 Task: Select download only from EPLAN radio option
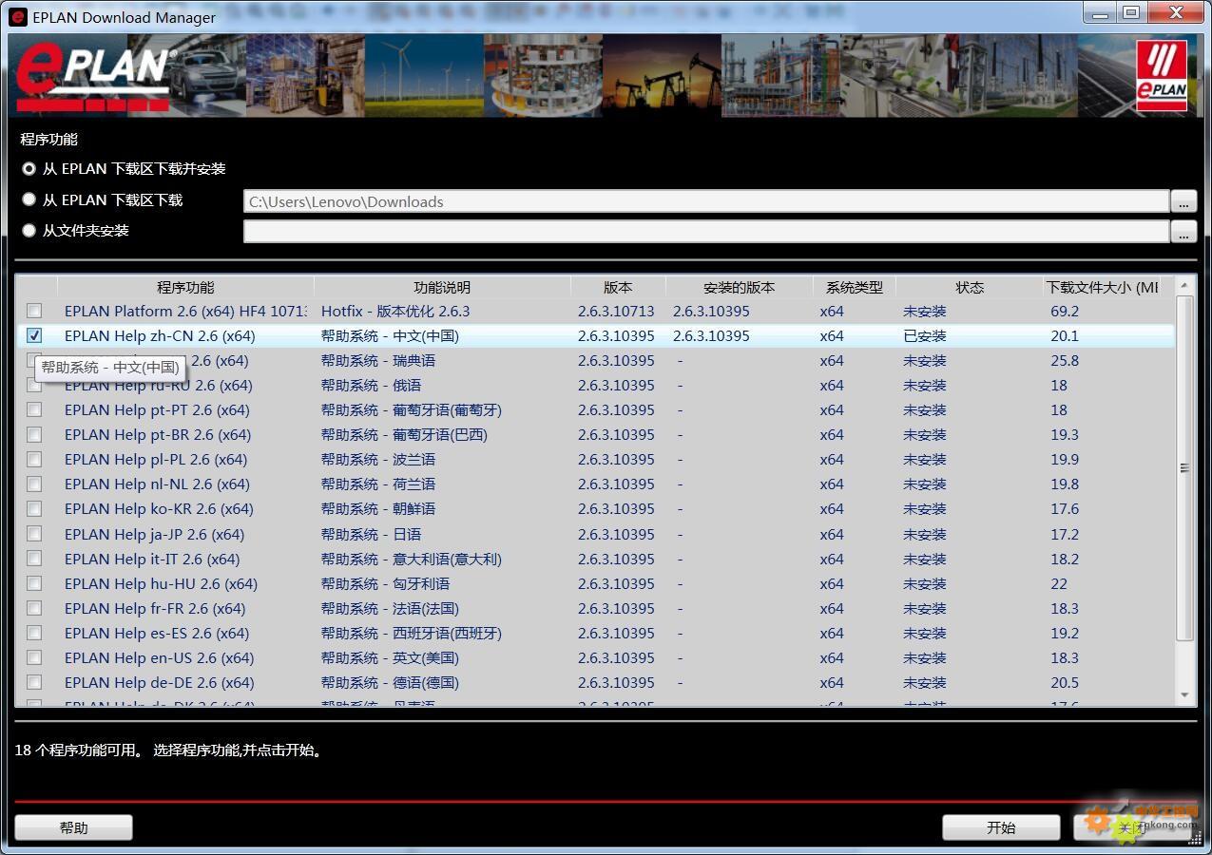click(x=29, y=199)
